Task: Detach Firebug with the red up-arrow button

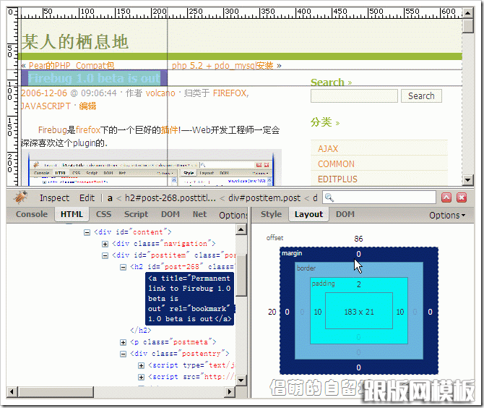Action: tap(446, 197)
